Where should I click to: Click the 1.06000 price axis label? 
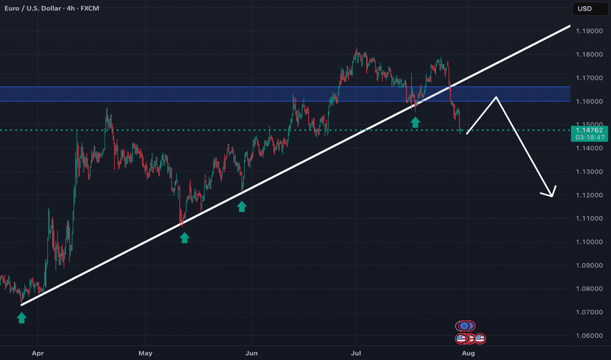coord(589,336)
